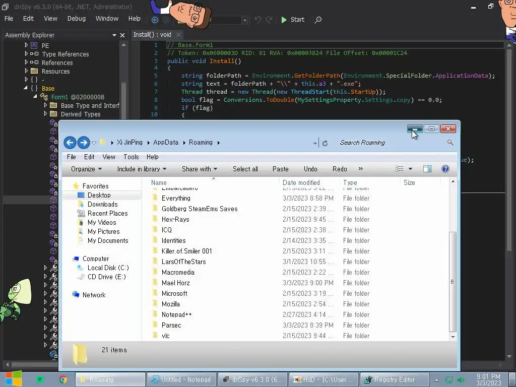
Task: Select CD Drive (E:) in navigation
Action: point(107,277)
